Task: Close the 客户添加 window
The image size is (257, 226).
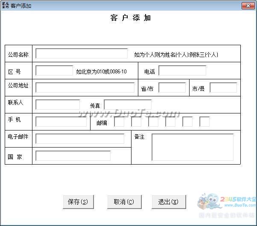Action: [248, 6]
